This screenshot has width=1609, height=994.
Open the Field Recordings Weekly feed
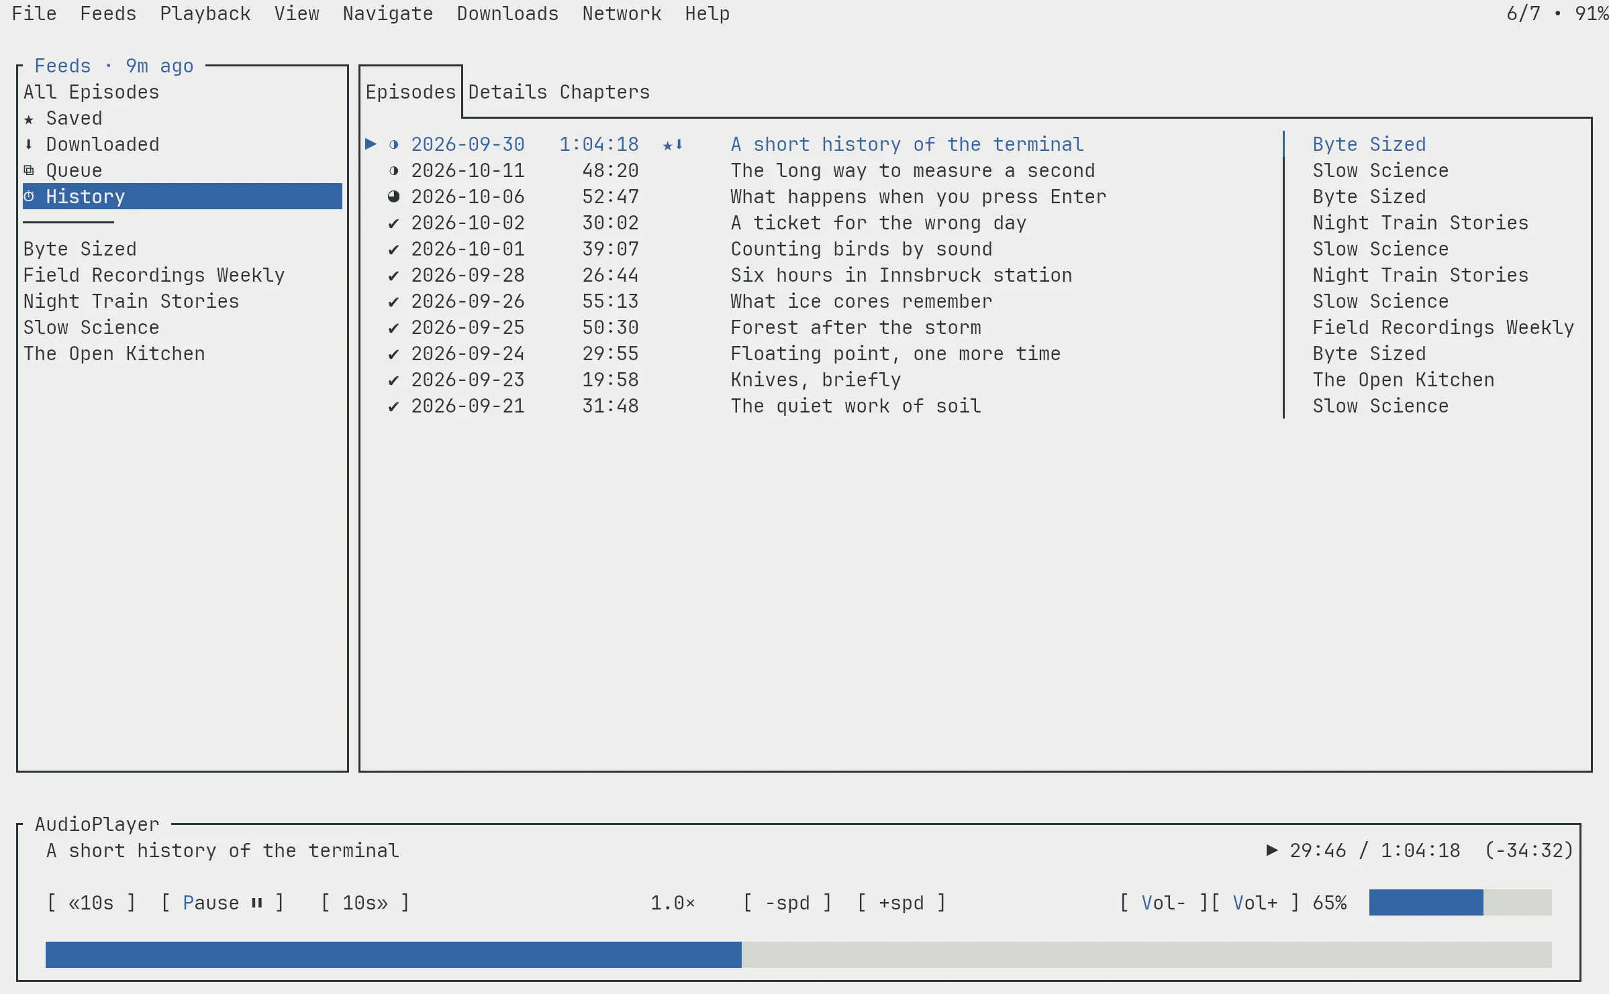(x=183, y=276)
